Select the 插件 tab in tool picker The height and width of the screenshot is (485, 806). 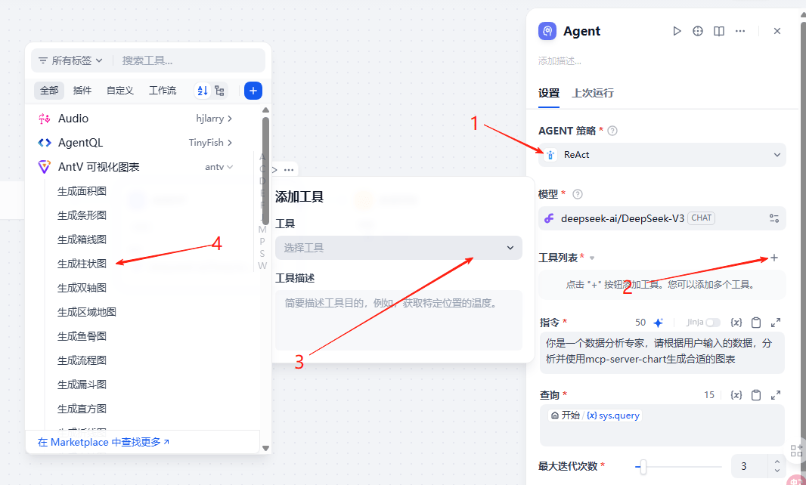tap(82, 91)
